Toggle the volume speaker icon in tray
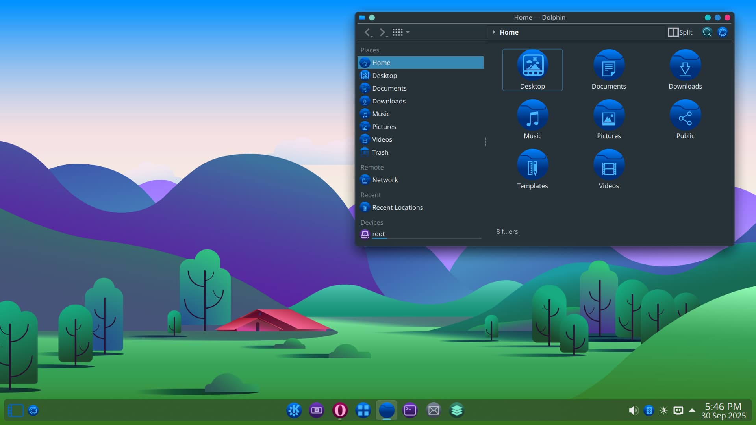 (x=633, y=410)
